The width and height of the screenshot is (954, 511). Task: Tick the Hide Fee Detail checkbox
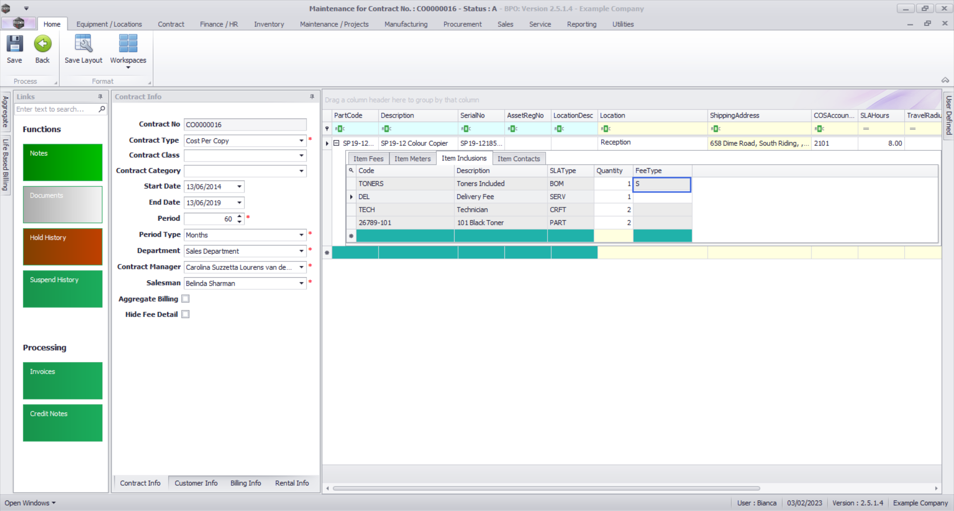pyautogui.click(x=185, y=314)
